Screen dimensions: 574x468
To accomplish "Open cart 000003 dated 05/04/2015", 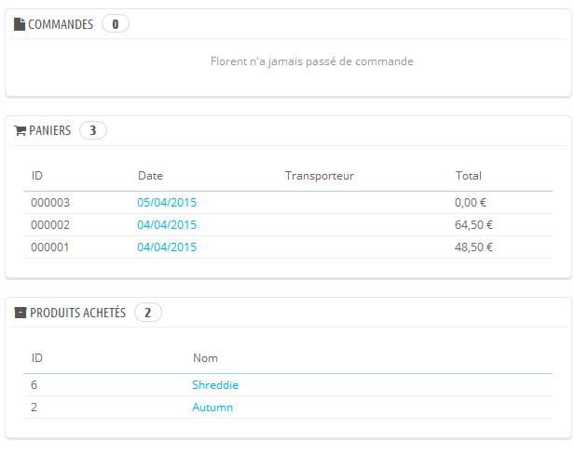I will pos(167,203).
